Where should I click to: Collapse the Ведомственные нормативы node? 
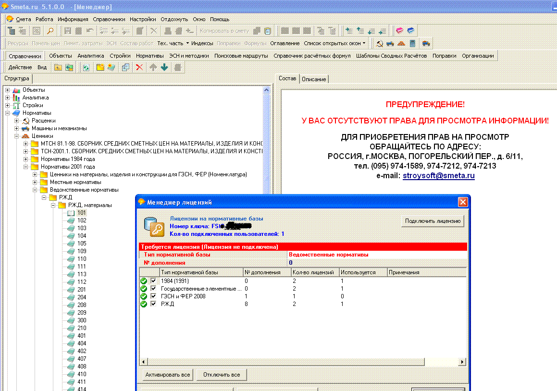35,190
